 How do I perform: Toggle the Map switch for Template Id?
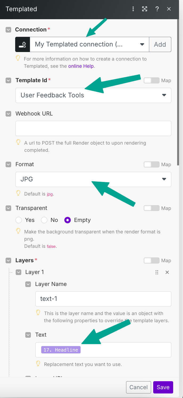(x=152, y=80)
